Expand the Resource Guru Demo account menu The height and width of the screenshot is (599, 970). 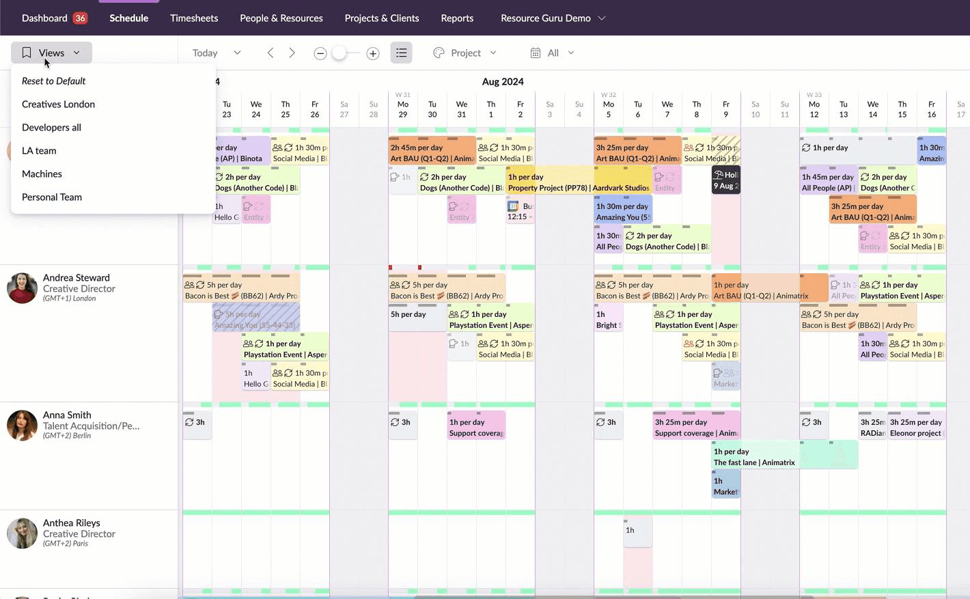point(553,18)
